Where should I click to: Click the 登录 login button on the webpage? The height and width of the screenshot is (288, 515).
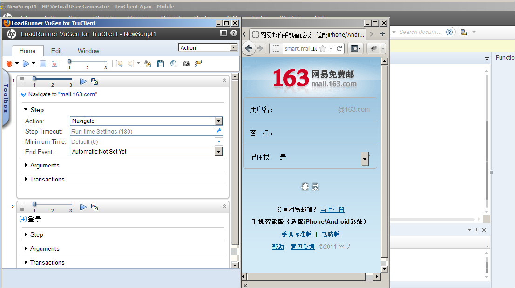pos(310,187)
